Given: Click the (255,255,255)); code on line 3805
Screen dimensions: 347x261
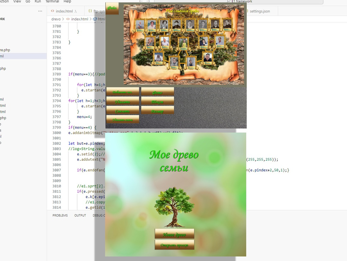Looking at the screenshot, I should (x=262, y=159).
